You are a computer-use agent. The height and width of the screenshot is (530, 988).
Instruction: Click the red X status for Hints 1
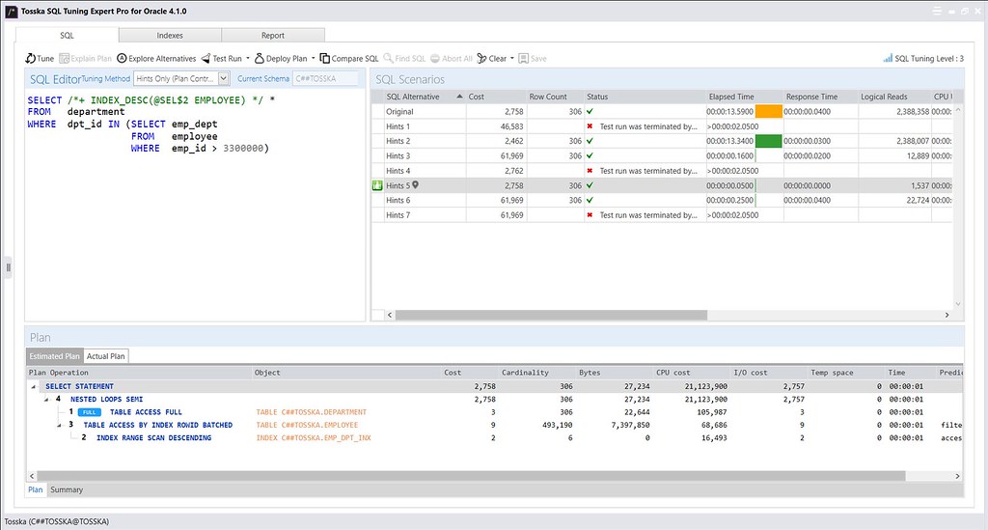click(x=590, y=126)
